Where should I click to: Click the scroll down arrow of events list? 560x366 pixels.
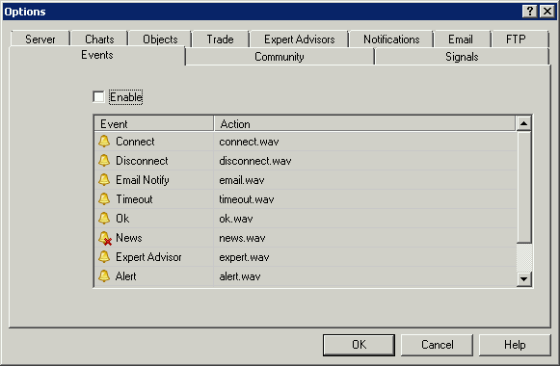coord(524,279)
